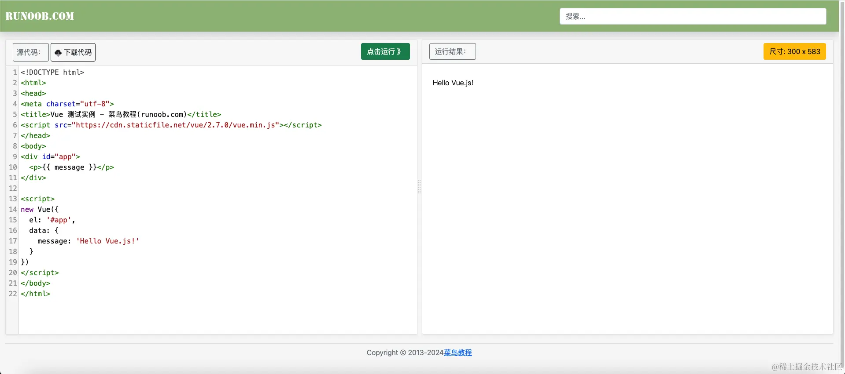
Task: Open the 菜鸟教程 footer link
Action: [x=458, y=352]
